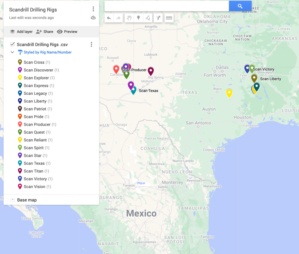Select Scan Legacy in the layer list
The image size is (299, 254).
tap(35, 94)
